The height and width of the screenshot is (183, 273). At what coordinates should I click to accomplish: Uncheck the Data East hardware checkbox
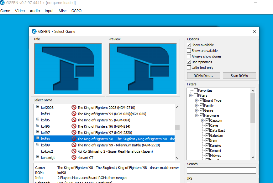207,130
